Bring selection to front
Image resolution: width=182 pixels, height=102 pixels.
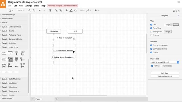(x=56, y=10)
